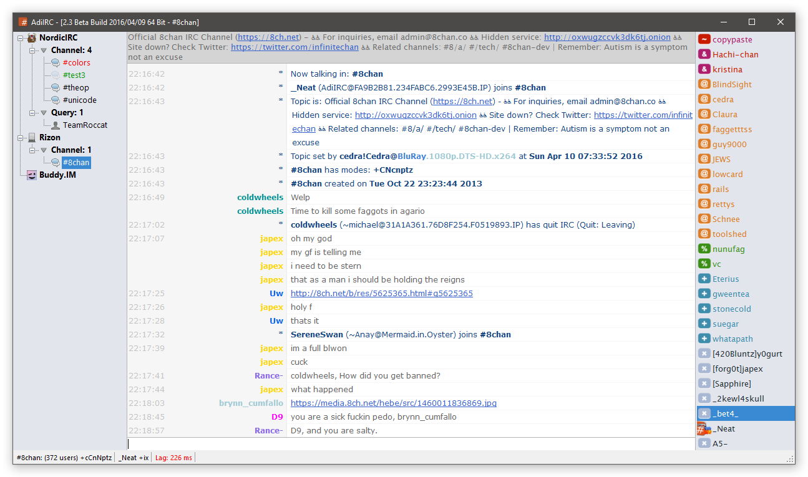This screenshot has width=808, height=477.
Task: Select _Neat in the nick list
Action: point(746,428)
